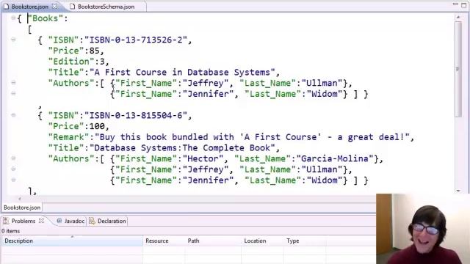Sort problems by Description column header
This screenshot has height=264, width=470.
coord(72,241)
